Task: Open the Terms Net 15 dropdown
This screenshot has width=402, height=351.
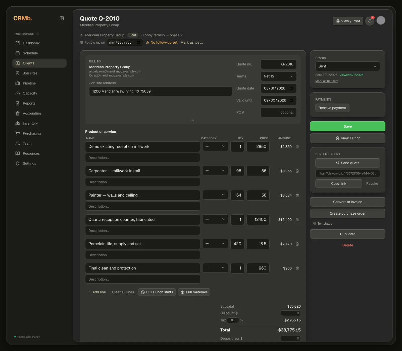Action: pos(279,76)
